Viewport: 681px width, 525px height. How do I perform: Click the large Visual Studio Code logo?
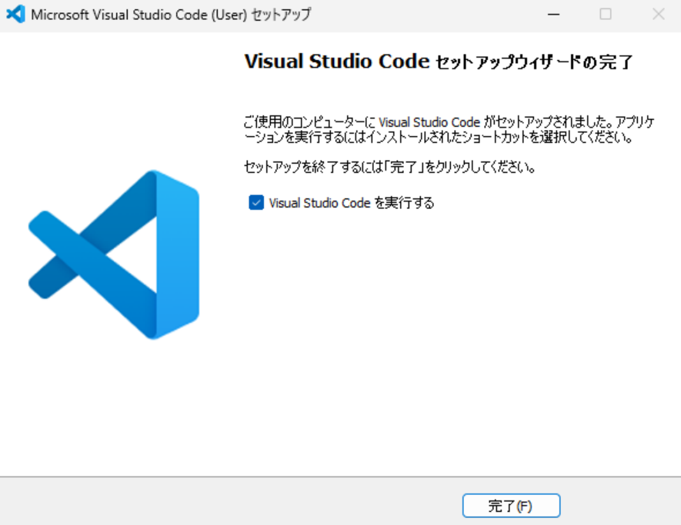[114, 254]
